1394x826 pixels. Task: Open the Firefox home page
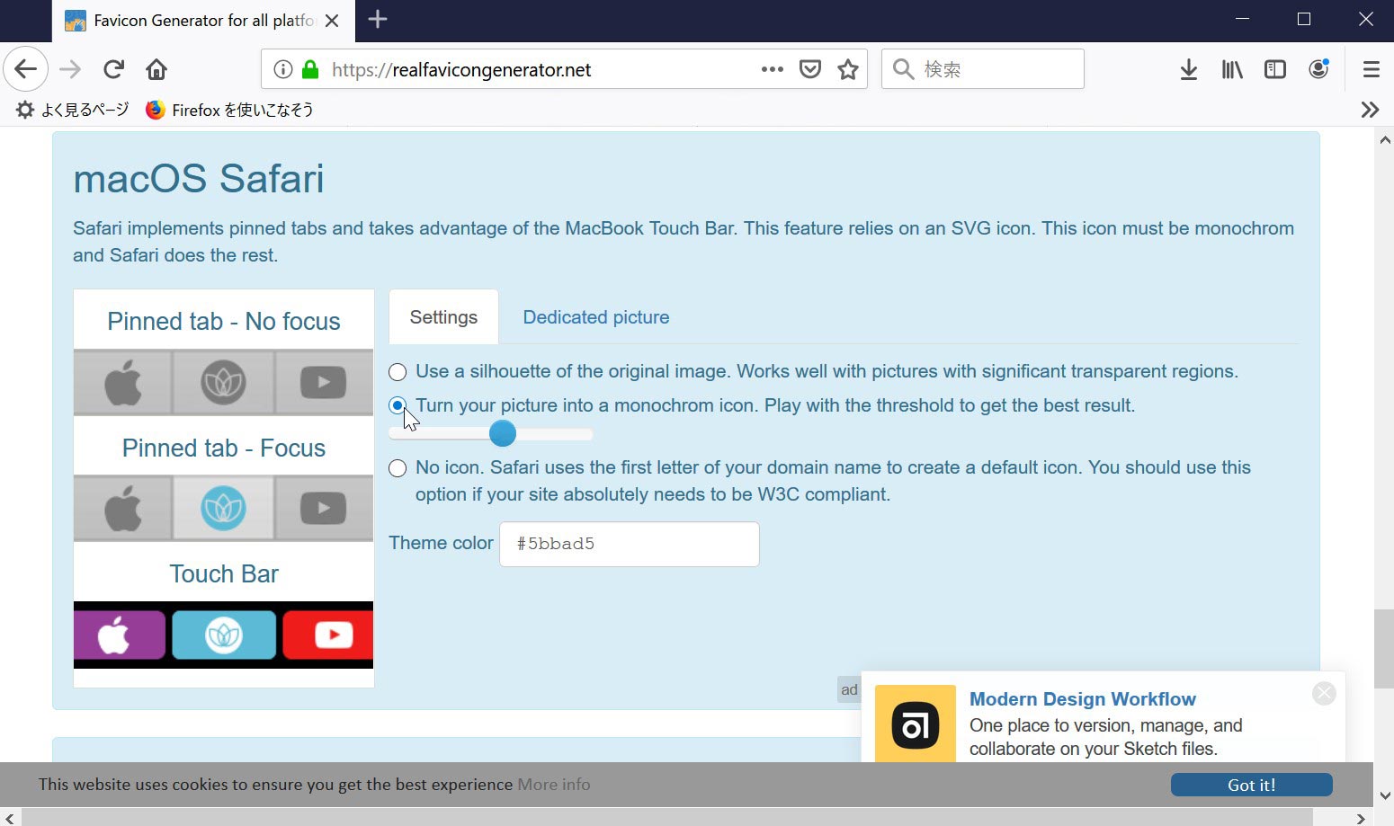(156, 69)
